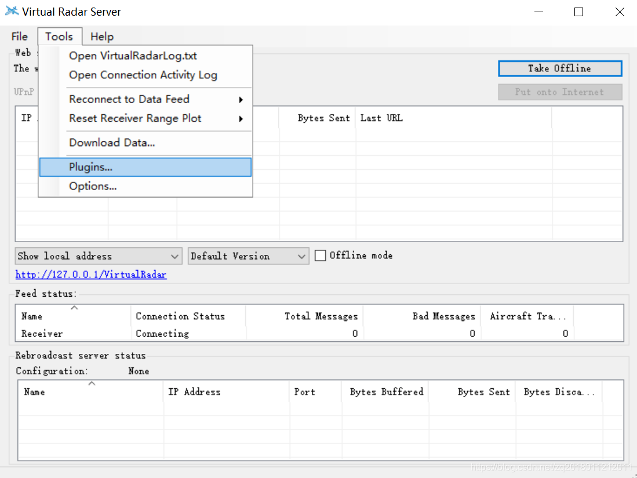Select the Receiver feed row

click(x=320, y=333)
